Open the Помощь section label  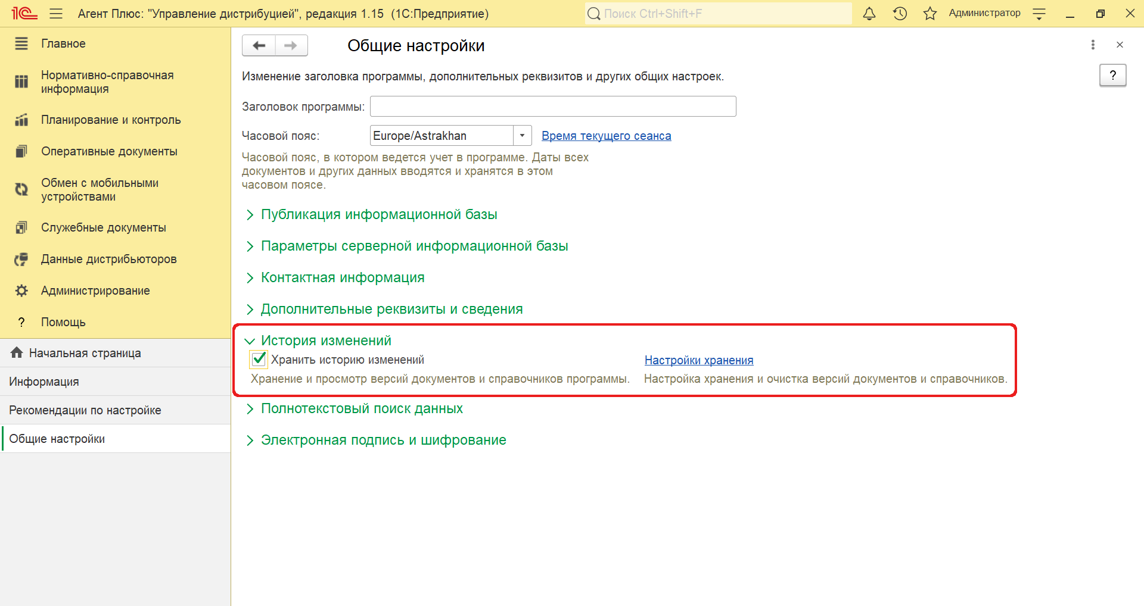pyautogui.click(x=63, y=322)
